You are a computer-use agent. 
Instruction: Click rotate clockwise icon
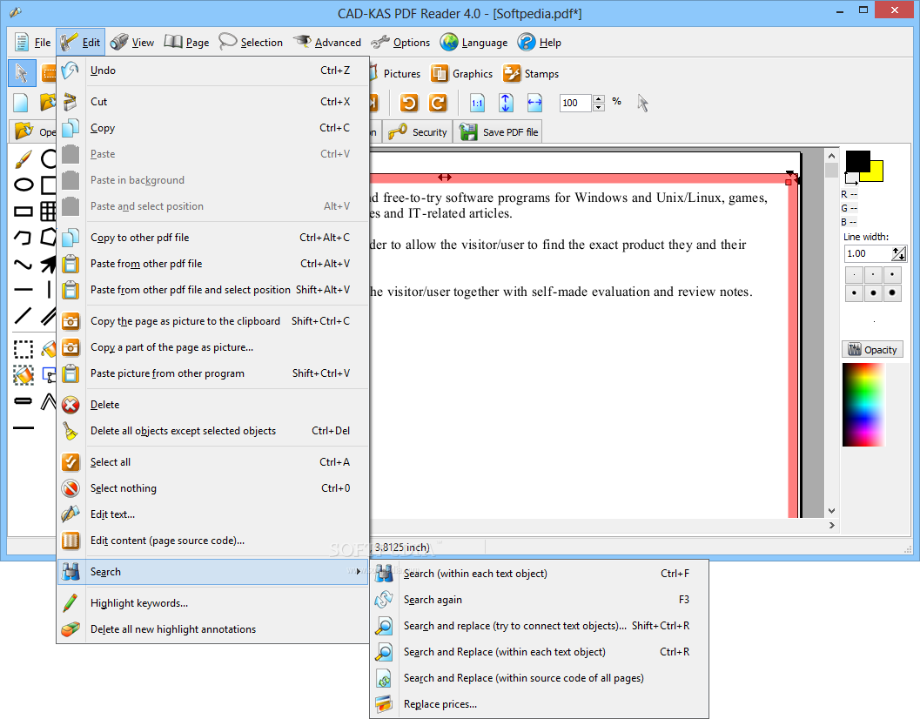[438, 104]
